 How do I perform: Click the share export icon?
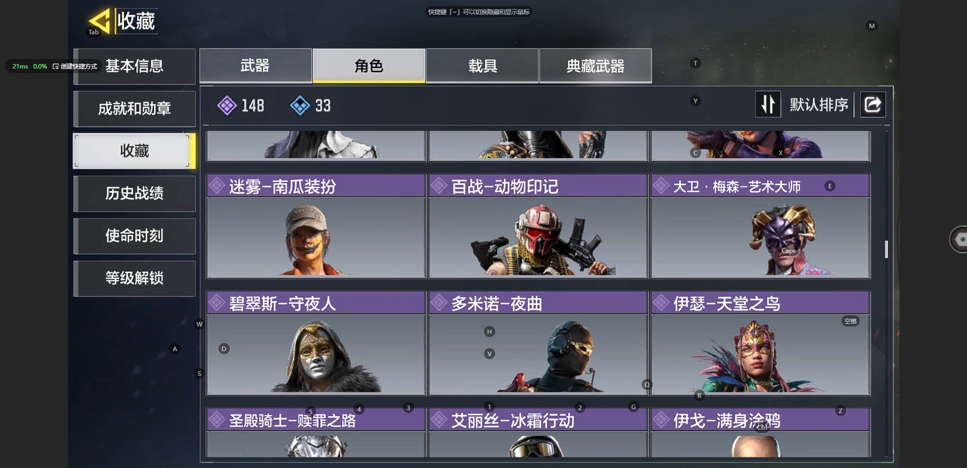pyautogui.click(x=872, y=105)
